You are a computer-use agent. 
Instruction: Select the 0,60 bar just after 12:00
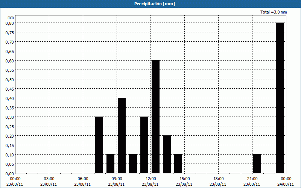(155, 117)
